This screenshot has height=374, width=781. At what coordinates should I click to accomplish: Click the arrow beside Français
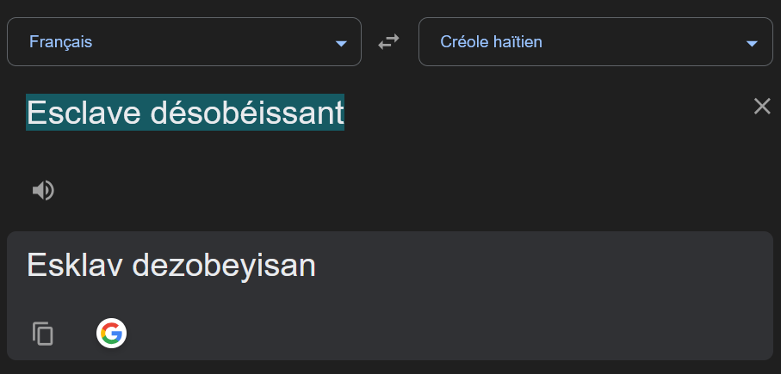click(341, 43)
